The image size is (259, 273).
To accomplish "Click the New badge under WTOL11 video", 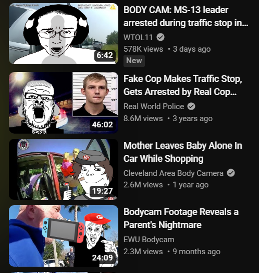I will coord(134,61).
